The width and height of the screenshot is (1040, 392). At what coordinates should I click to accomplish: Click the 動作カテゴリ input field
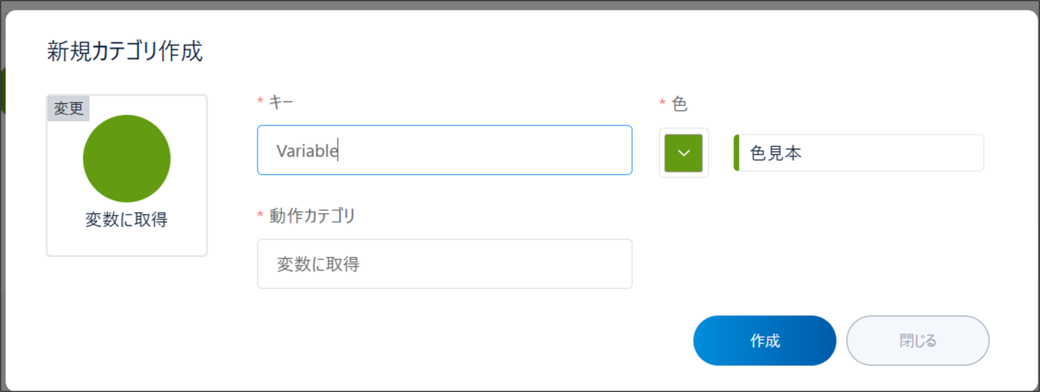[444, 264]
